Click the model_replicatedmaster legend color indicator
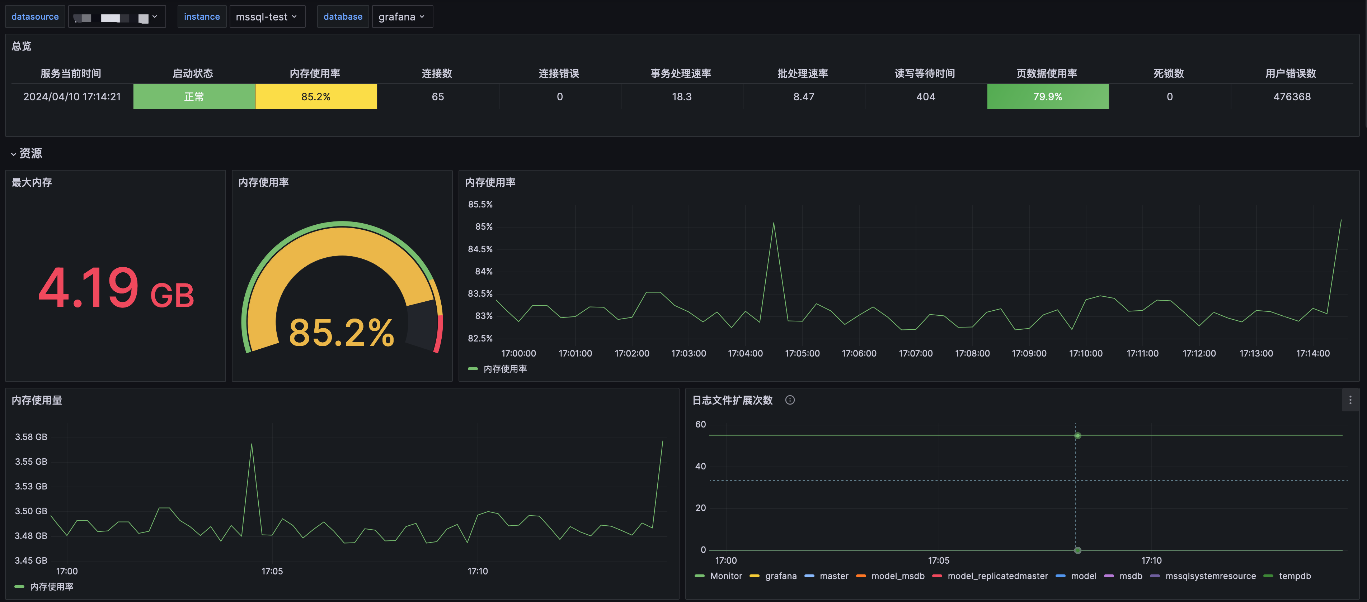 937,576
